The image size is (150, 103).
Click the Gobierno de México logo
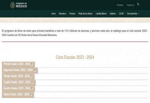point(19,5)
